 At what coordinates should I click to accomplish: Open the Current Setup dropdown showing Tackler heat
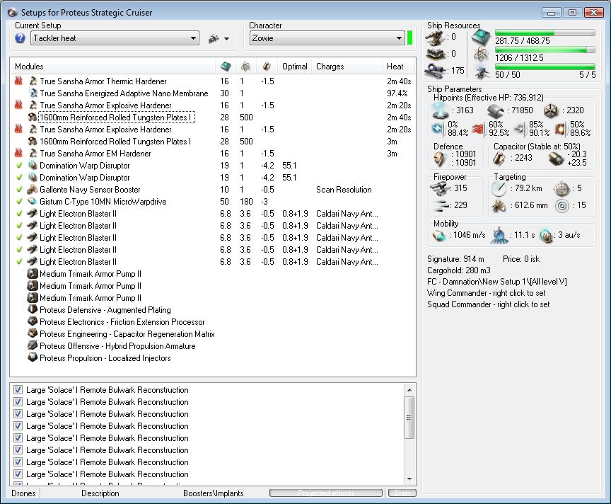[x=115, y=38]
